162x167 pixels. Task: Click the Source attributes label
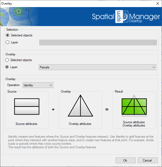26,124
